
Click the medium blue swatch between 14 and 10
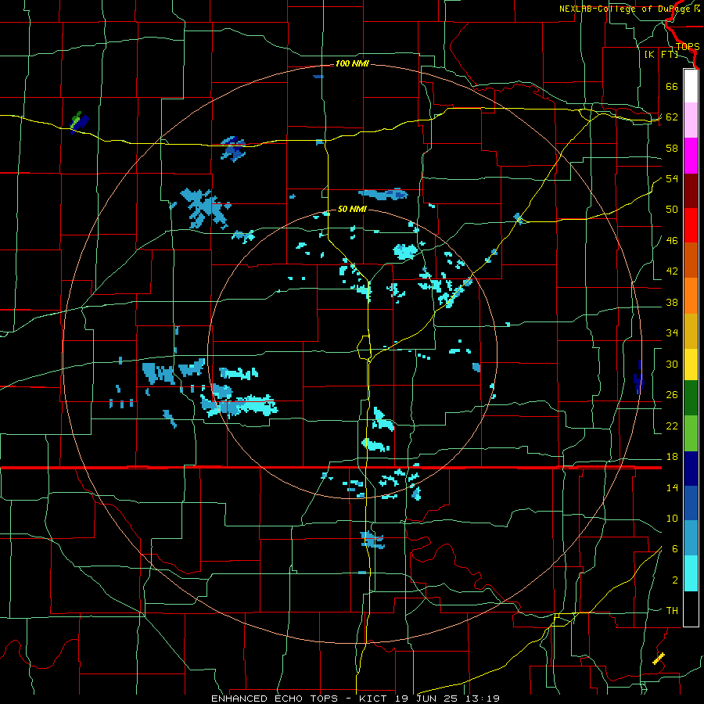pyautogui.click(x=691, y=503)
